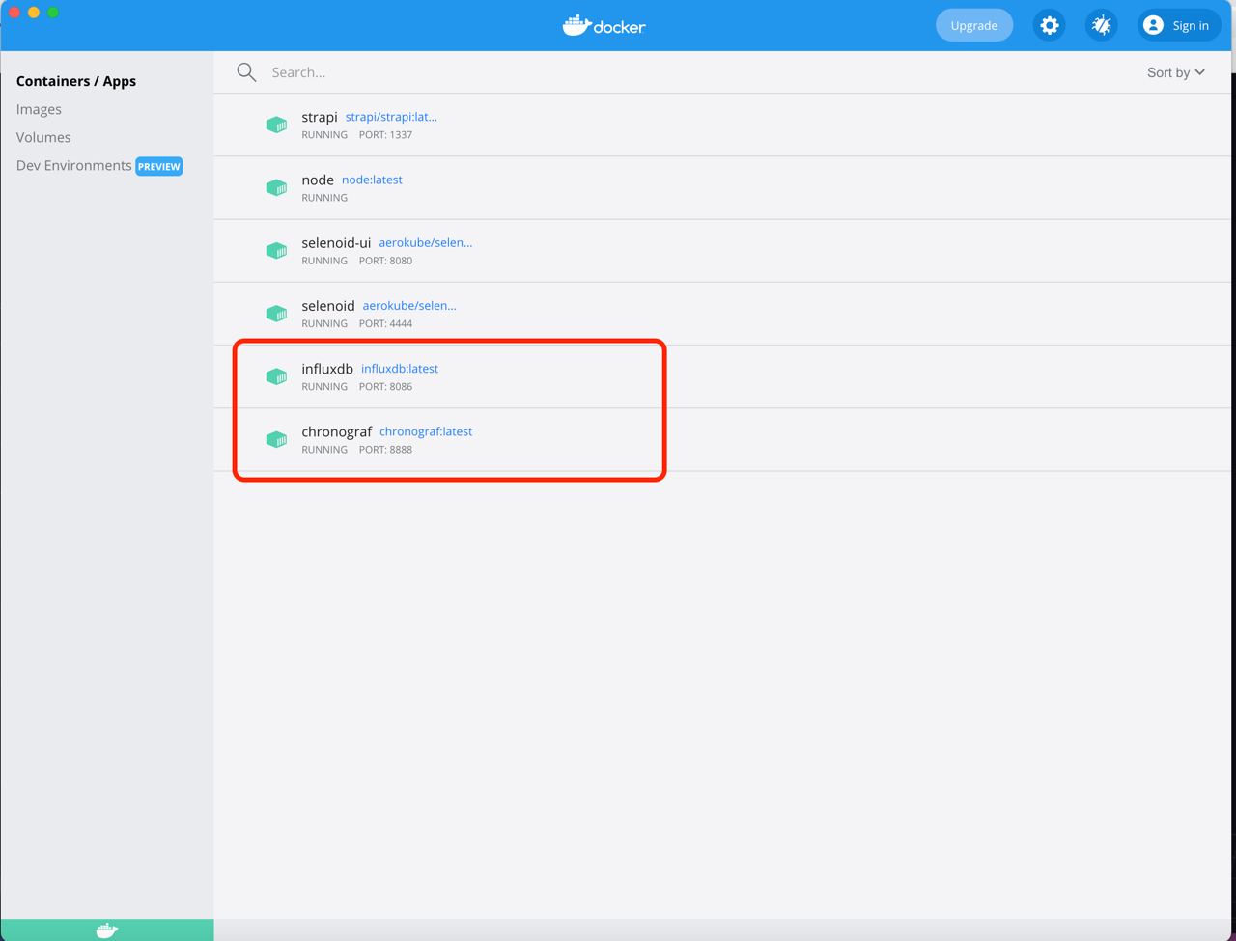Click the Upgrade button

(974, 25)
